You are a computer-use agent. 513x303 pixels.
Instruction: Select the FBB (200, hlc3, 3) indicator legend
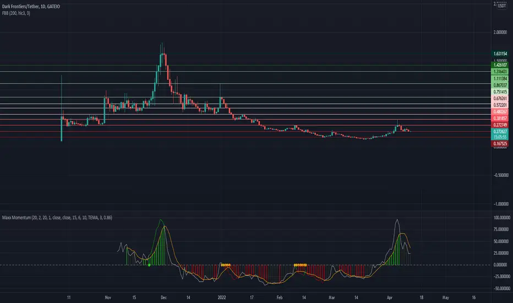click(x=16, y=13)
